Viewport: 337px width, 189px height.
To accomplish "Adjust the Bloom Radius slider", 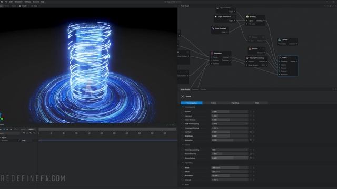I will (x=230, y=158).
